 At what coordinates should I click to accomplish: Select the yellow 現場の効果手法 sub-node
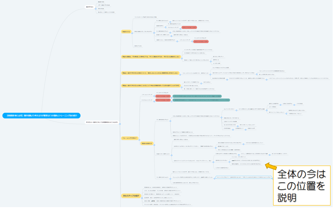click(147, 144)
